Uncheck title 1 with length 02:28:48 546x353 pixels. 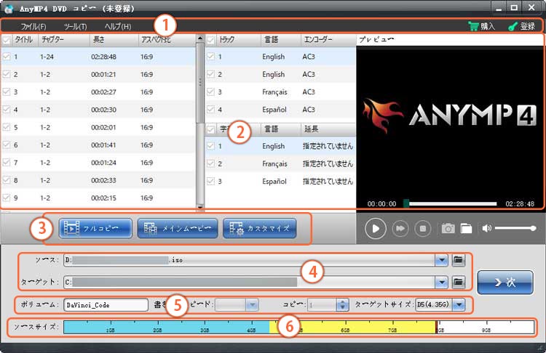[x=7, y=56]
